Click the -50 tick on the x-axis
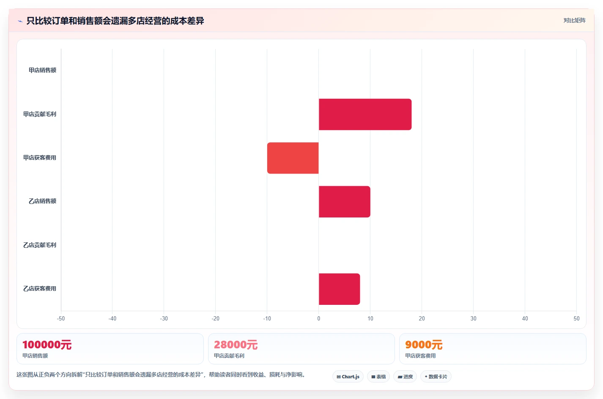 coord(61,318)
